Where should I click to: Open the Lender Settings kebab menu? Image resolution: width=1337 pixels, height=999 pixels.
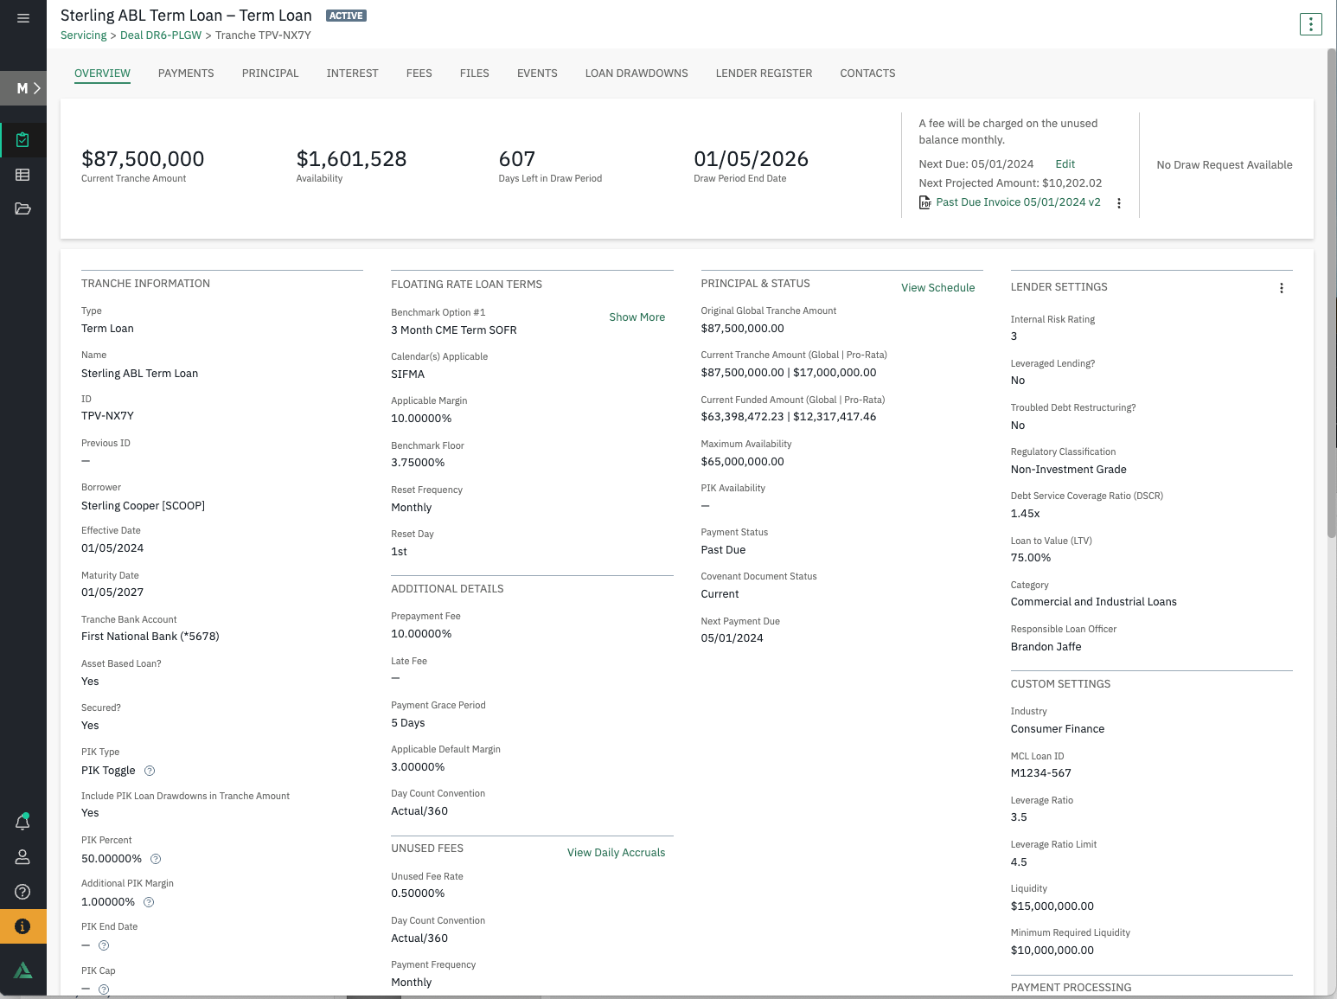tap(1282, 287)
